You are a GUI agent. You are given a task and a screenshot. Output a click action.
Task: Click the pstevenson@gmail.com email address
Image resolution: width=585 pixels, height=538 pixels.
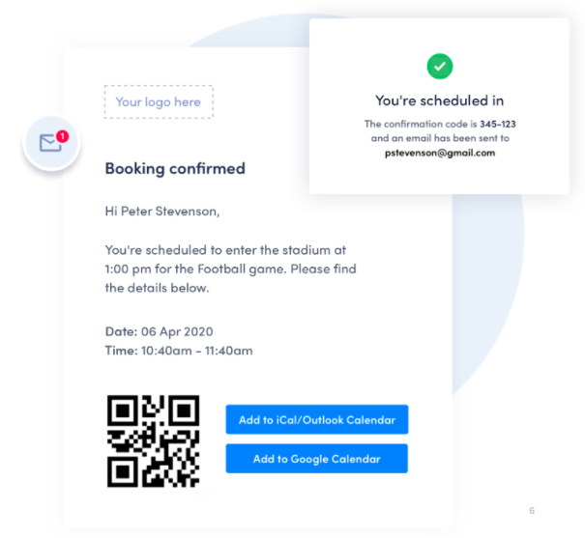pos(440,153)
